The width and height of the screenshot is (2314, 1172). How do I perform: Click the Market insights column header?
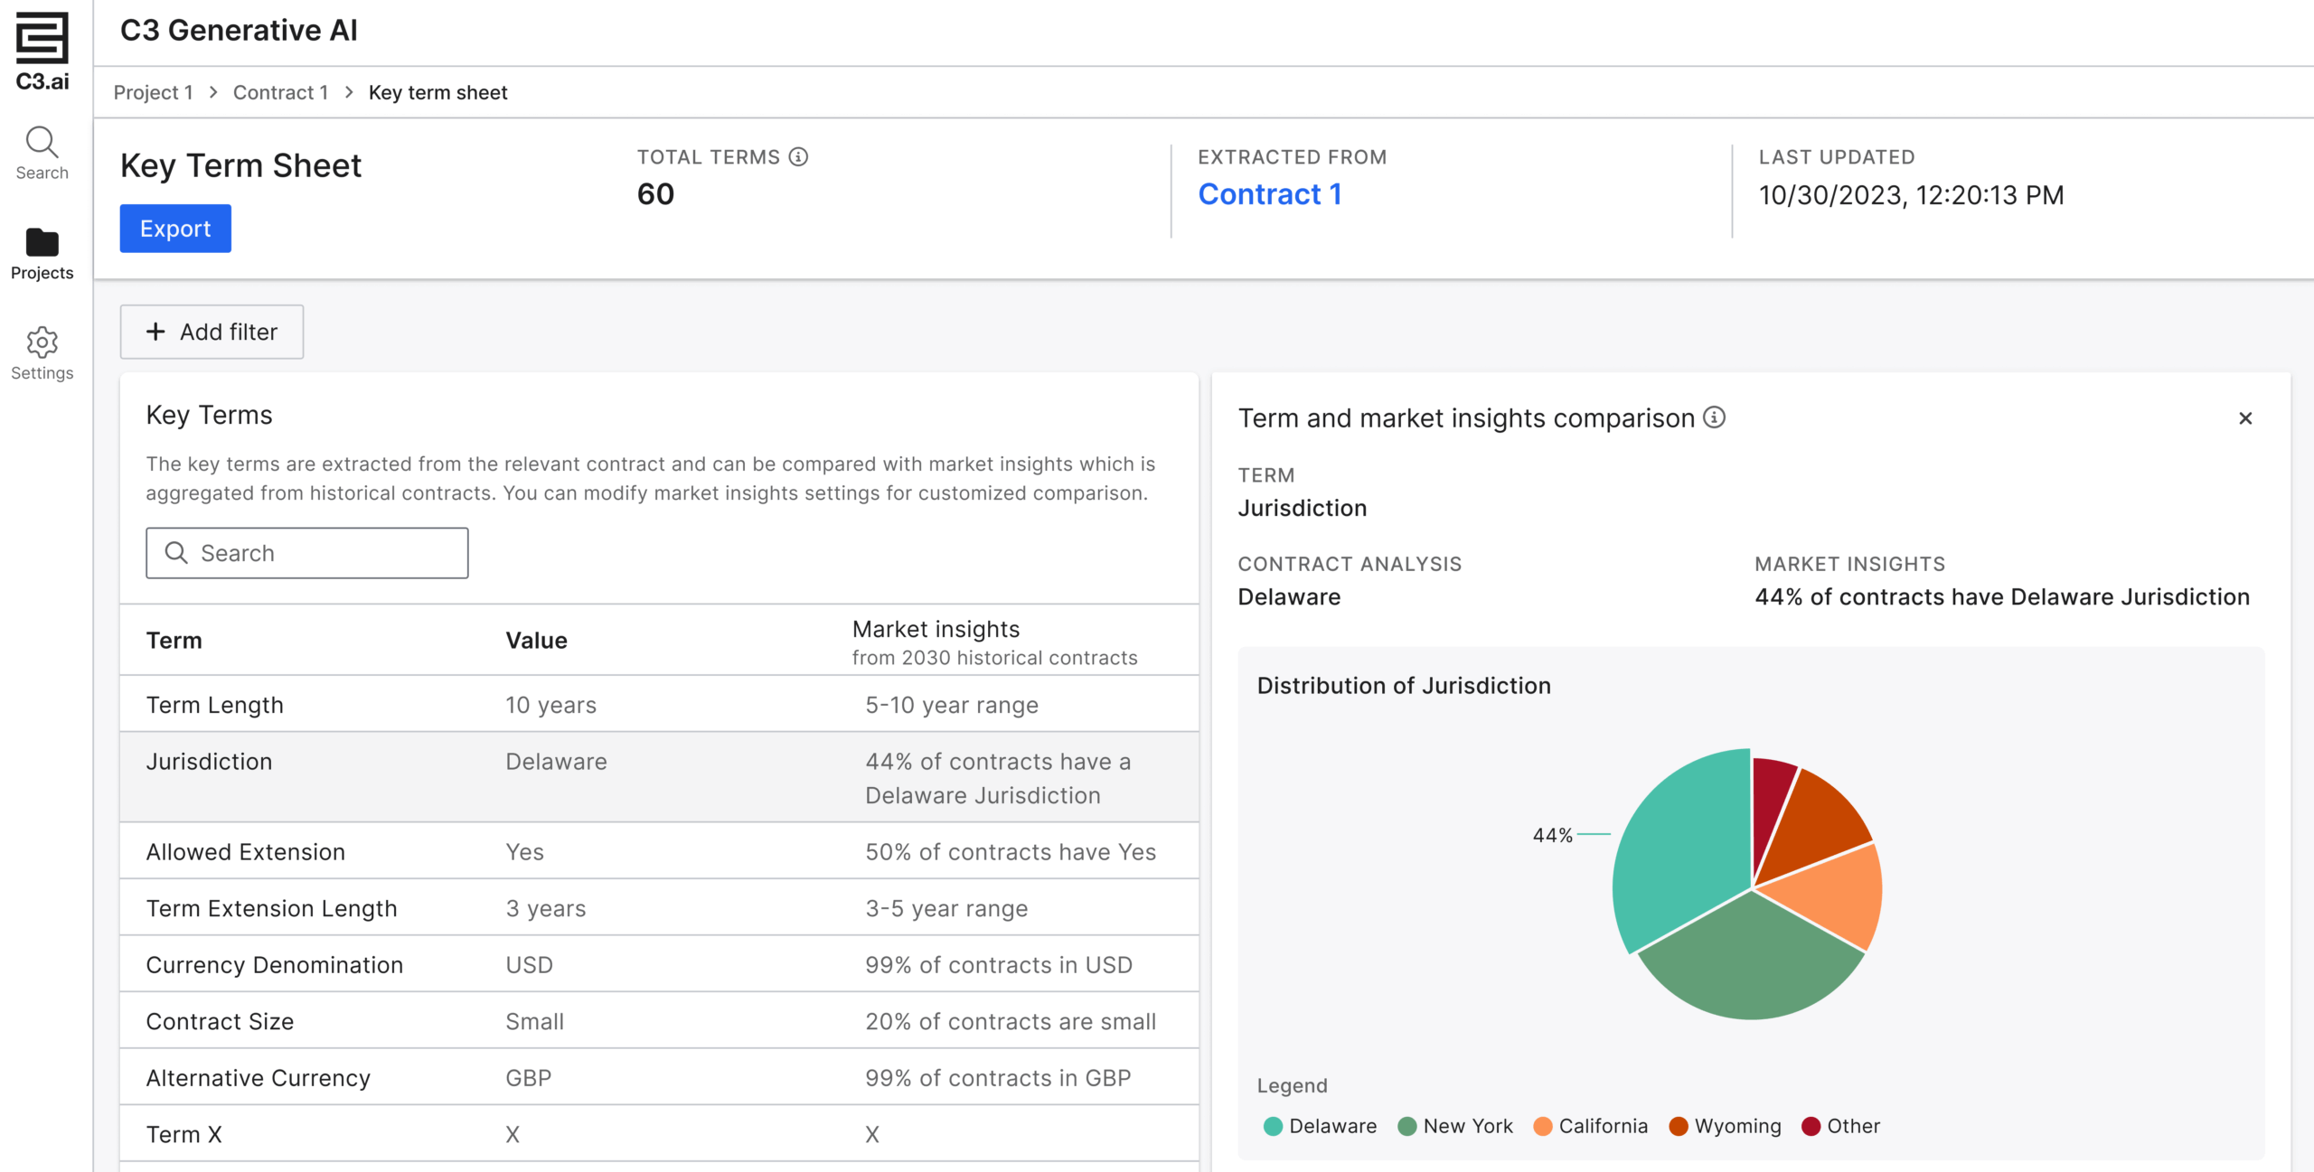click(x=994, y=642)
